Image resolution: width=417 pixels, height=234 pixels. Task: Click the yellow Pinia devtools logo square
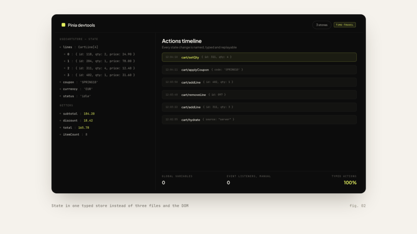(x=63, y=25)
